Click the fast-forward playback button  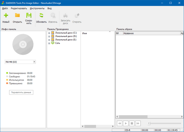(x=138, y=123)
